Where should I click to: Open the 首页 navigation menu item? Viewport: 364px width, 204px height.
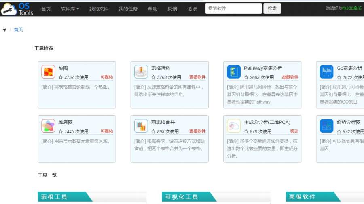[46, 9]
